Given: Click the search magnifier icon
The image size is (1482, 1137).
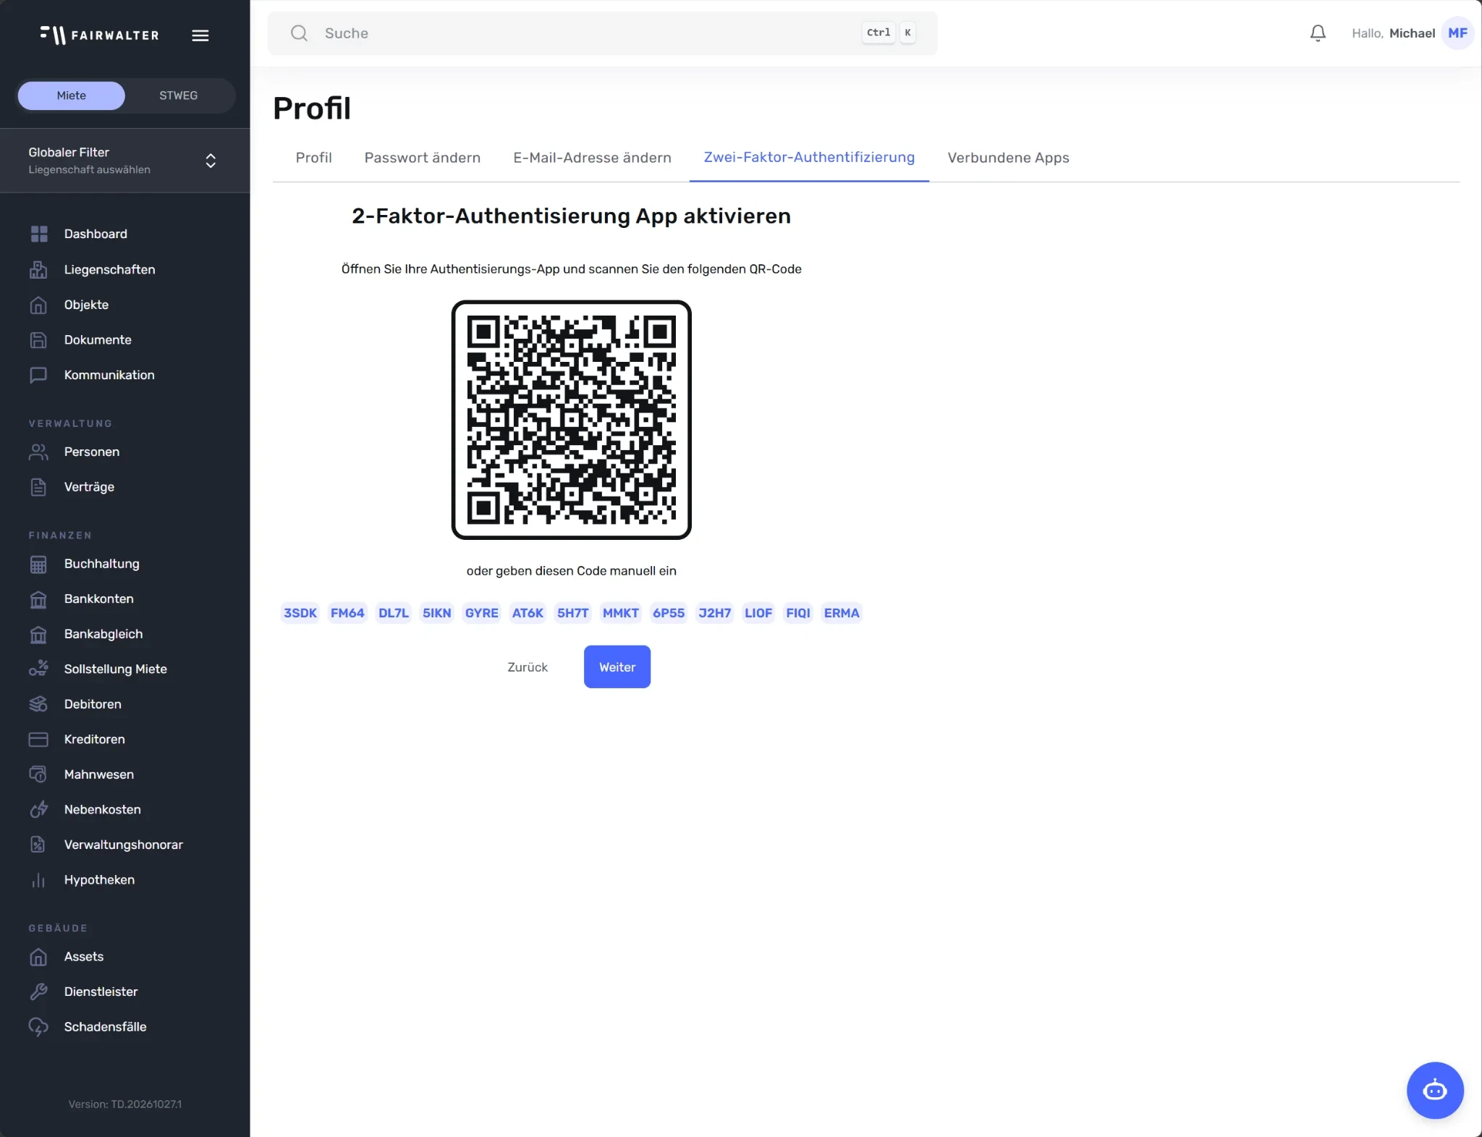Looking at the screenshot, I should tap(299, 33).
